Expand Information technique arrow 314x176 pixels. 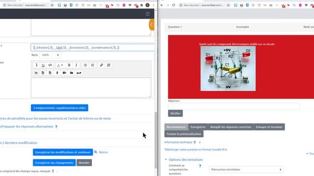tap(200, 142)
